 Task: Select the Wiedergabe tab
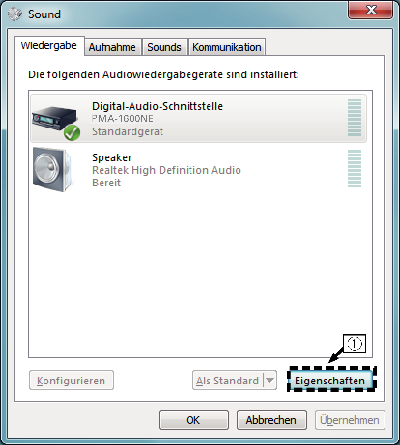(x=49, y=46)
